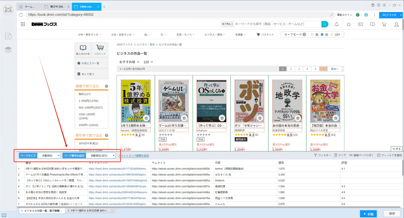
Task: Click the favorite star on お金の大学 cover
Action: point(335,118)
